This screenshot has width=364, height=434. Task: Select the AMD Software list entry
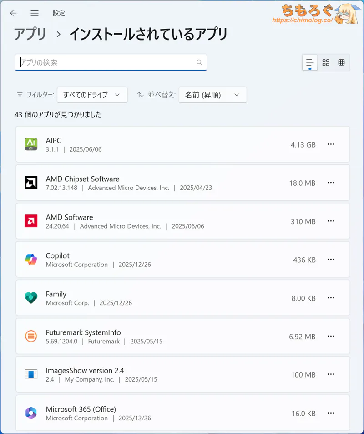pyautogui.click(x=159, y=221)
